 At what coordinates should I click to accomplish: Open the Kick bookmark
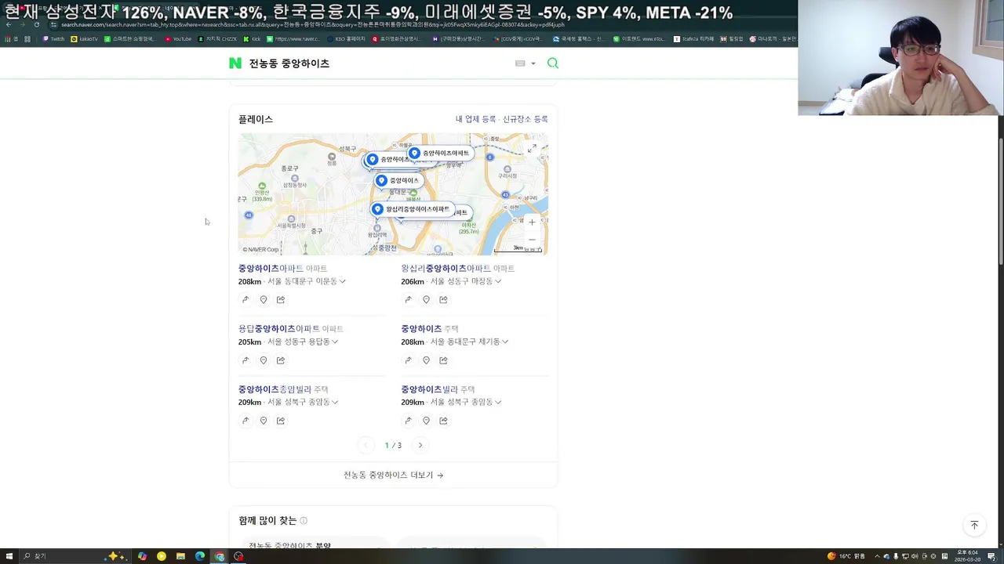point(252,38)
